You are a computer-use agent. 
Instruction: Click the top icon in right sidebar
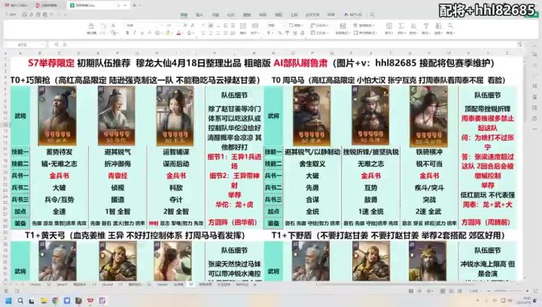tap(534, 55)
